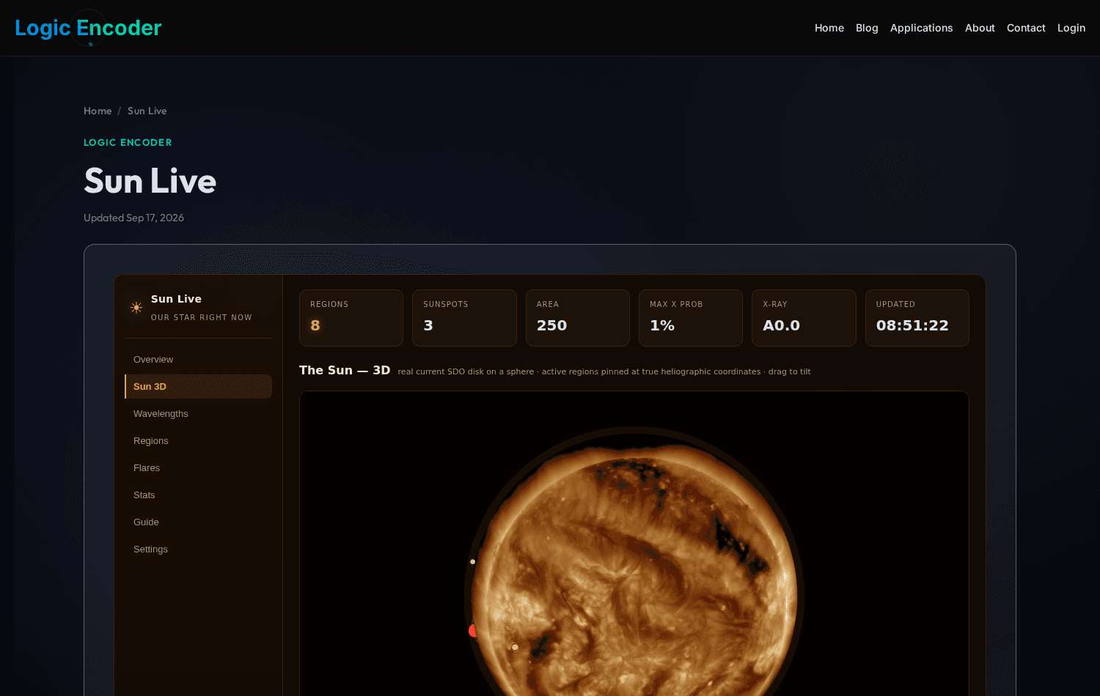The image size is (1100, 696).
Task: Open the Flares section
Action: (x=198, y=468)
